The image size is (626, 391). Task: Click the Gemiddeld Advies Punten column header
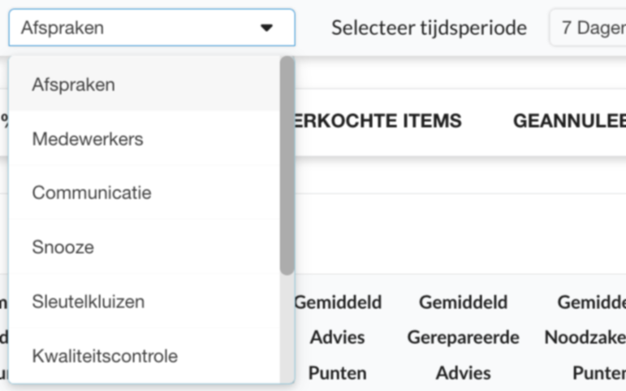point(337,337)
